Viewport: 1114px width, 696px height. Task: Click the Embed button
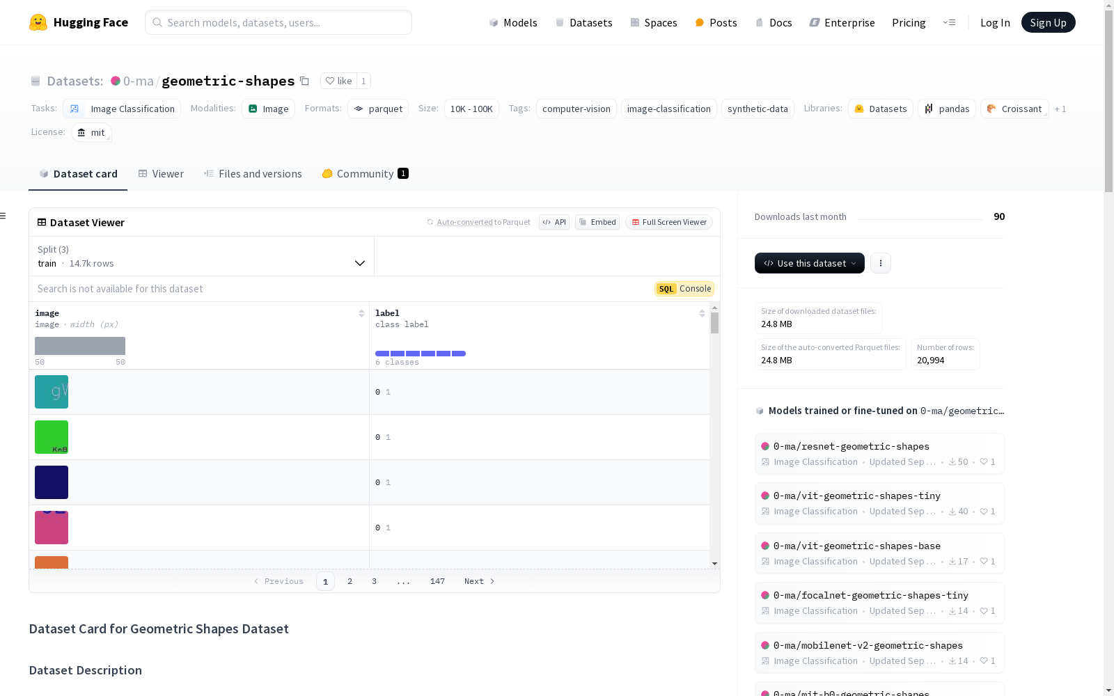pos(597,222)
